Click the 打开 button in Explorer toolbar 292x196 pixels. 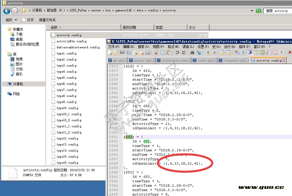pos(28,20)
